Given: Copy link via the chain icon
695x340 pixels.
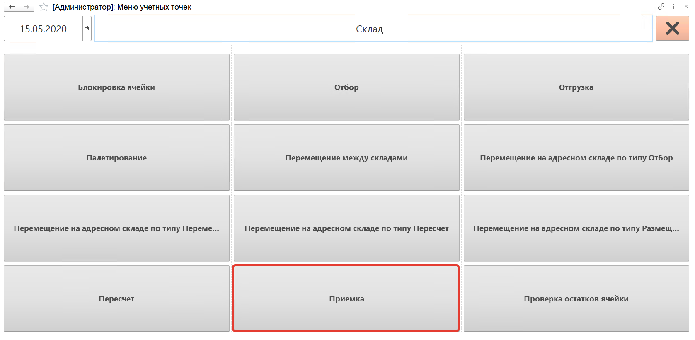Looking at the screenshot, I should [661, 7].
